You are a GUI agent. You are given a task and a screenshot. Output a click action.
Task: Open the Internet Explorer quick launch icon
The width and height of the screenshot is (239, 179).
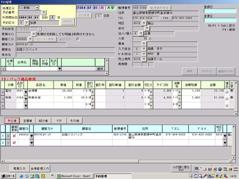point(21,176)
